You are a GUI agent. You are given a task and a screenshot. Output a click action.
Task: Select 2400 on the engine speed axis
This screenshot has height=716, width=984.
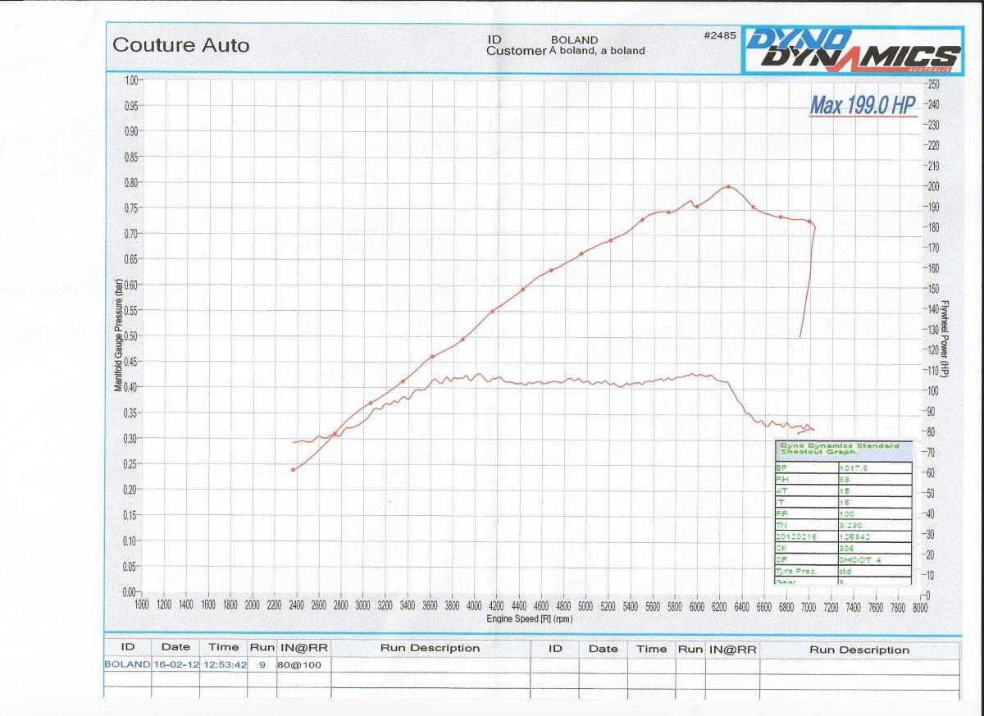pyautogui.click(x=297, y=605)
